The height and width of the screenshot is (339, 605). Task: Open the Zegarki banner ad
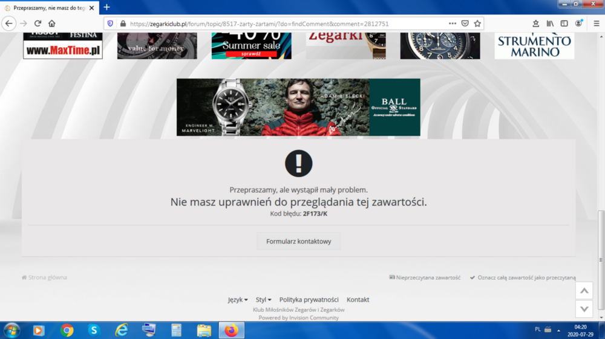(x=345, y=45)
